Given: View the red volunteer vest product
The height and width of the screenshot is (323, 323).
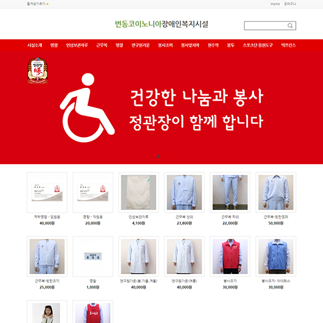Looking at the screenshot, I should (x=230, y=256).
